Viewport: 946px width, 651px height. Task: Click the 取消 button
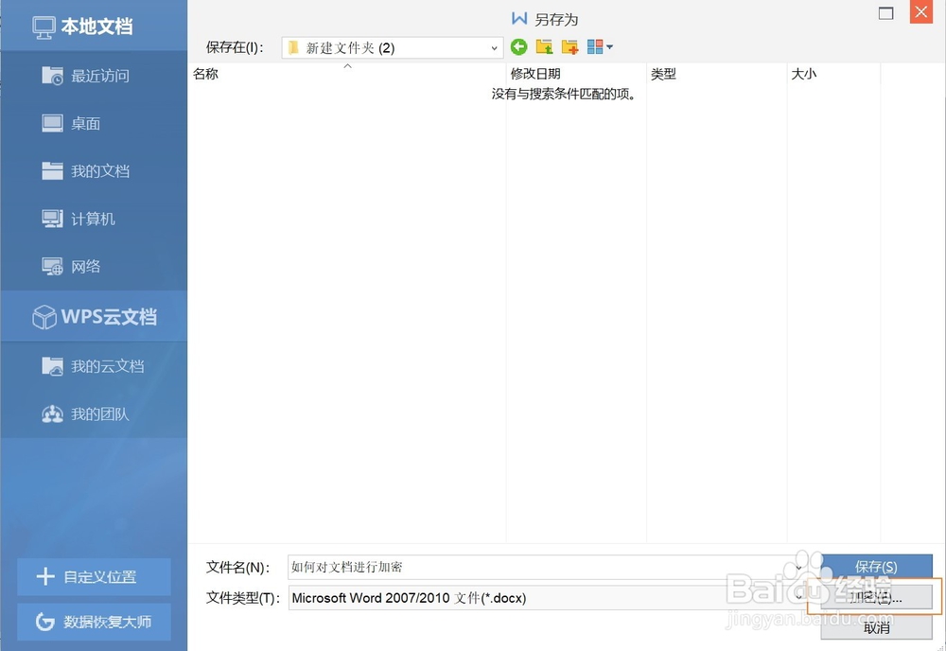coord(876,627)
